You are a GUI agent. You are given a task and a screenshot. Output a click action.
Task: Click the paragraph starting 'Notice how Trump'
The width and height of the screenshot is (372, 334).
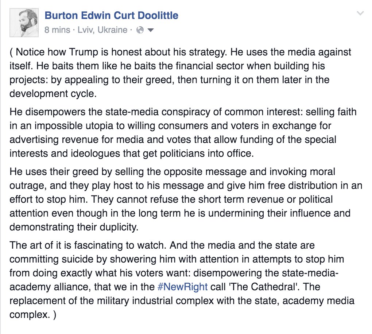pos(181,72)
